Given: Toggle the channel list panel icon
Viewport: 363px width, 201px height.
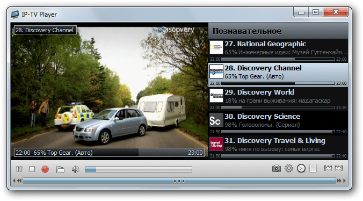Looking at the screenshot, I should click(x=313, y=168).
